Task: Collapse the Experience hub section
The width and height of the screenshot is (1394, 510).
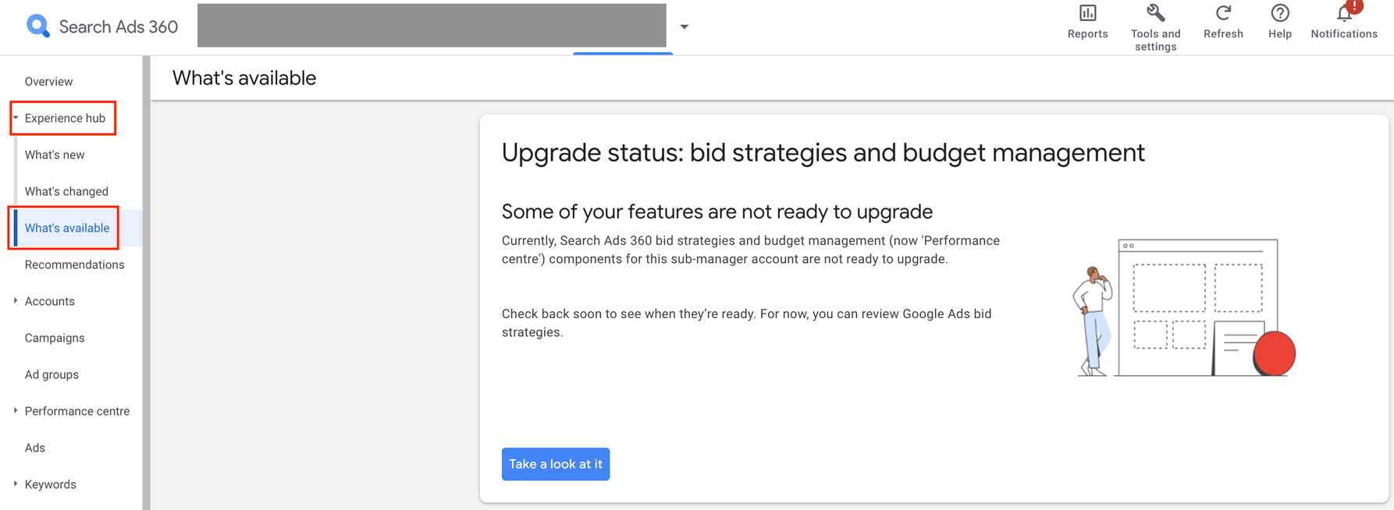Action: pos(16,118)
